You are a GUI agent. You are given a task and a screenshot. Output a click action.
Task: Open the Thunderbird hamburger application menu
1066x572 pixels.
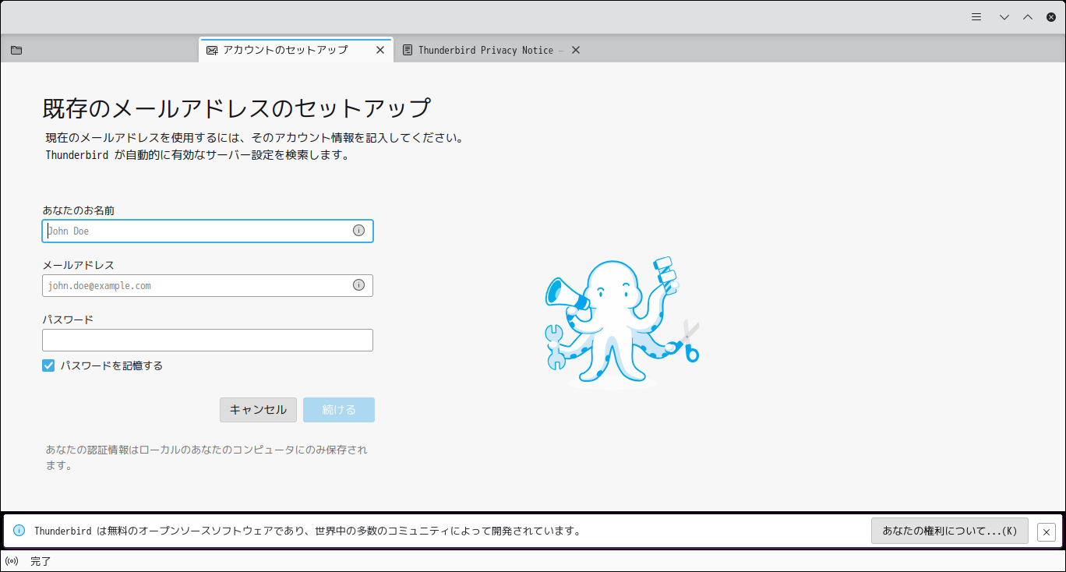click(x=976, y=16)
